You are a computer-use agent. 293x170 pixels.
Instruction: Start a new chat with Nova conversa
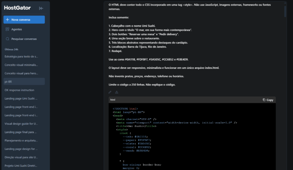tap(24, 20)
